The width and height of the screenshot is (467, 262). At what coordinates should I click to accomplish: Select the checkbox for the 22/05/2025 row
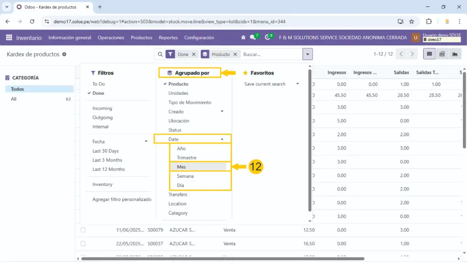click(83, 243)
